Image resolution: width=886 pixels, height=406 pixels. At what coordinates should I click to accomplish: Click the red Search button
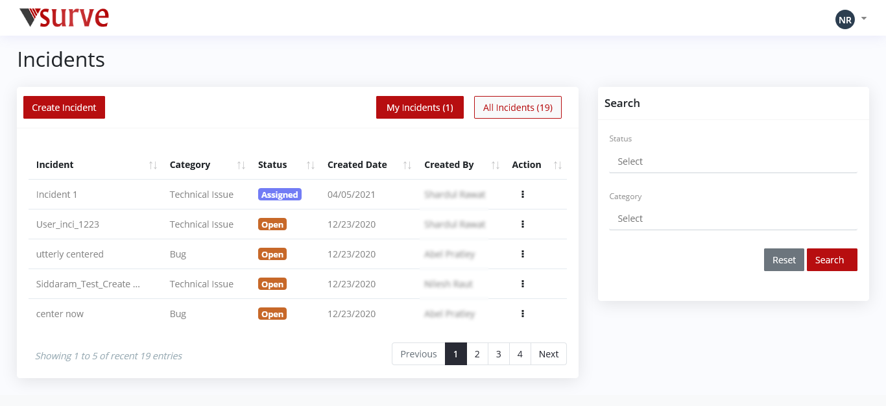pyautogui.click(x=832, y=259)
